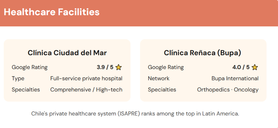Click the Comprehensive / High-tech specialties value
The height and width of the screenshot is (128, 278).
click(86, 90)
